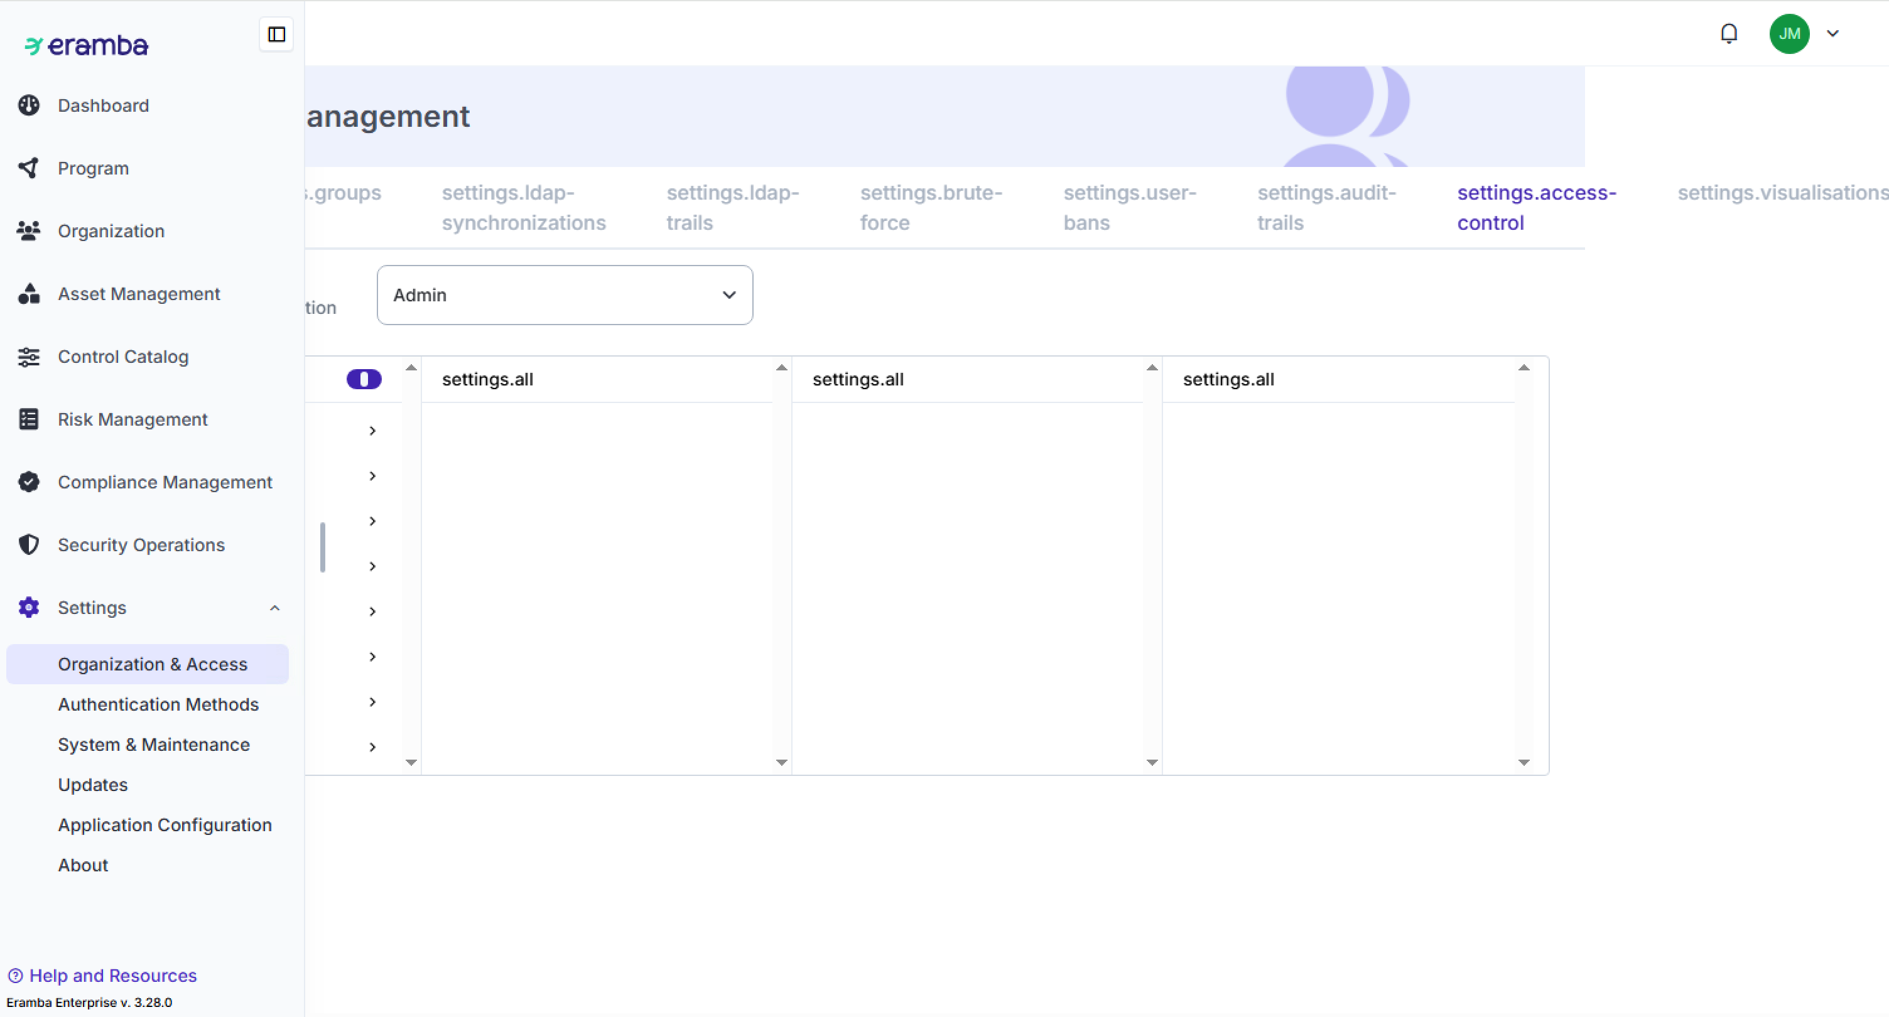Click the Compliance Management badge icon
Image resolution: width=1889 pixels, height=1017 pixels.
(x=29, y=482)
